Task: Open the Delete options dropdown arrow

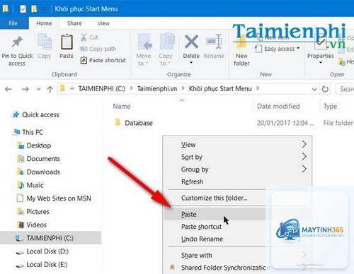Action: [191, 63]
